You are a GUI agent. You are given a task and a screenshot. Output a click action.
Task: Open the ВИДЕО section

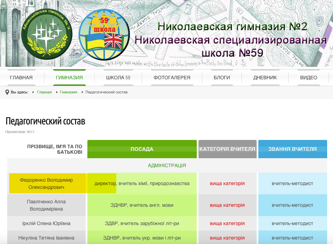[309, 78]
